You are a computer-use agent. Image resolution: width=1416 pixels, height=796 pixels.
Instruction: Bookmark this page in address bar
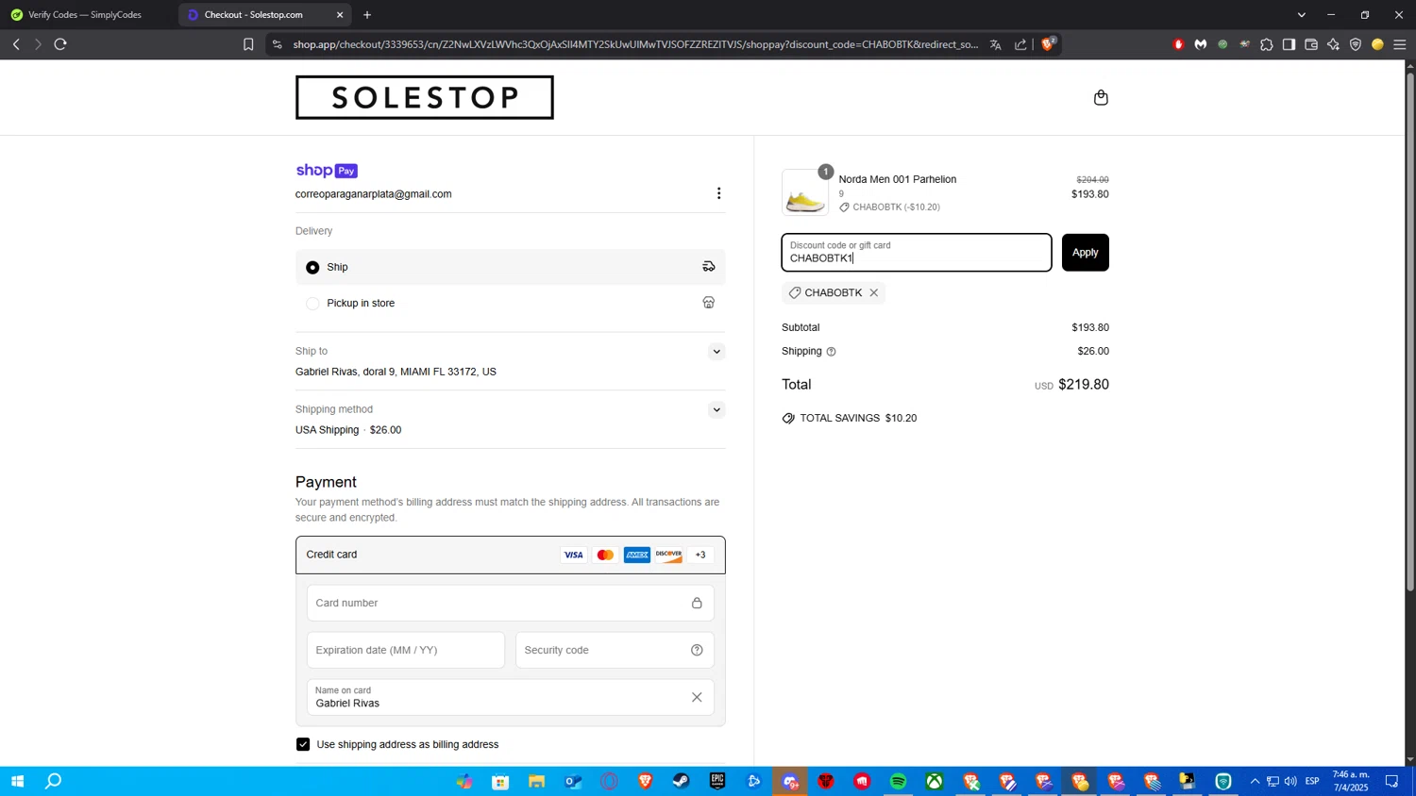pyautogui.click(x=248, y=44)
